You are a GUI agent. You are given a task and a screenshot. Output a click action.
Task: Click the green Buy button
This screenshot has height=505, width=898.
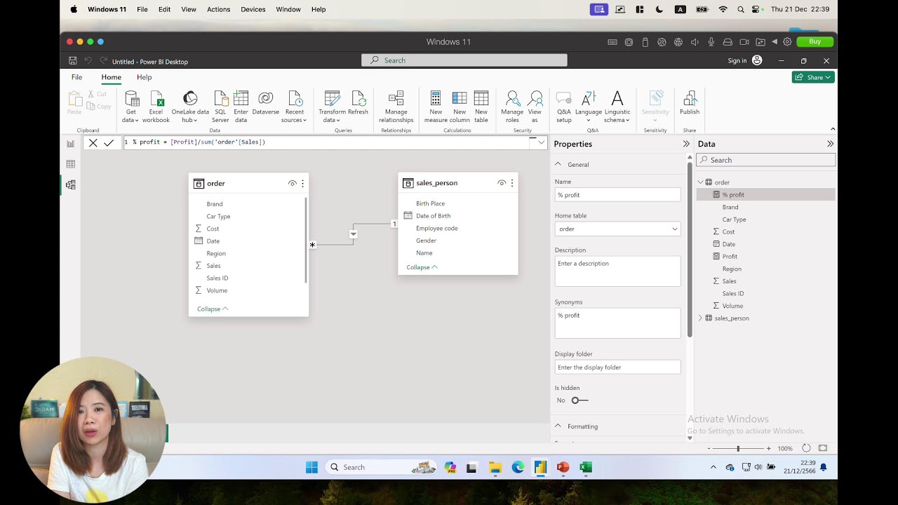815,41
